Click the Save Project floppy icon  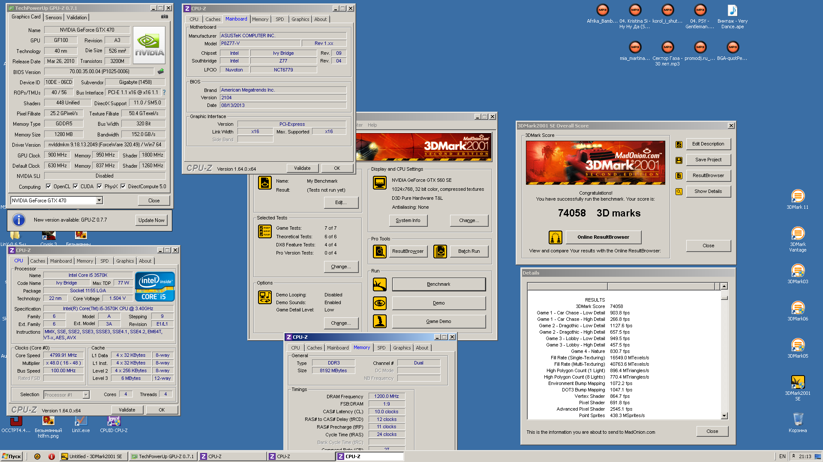[x=679, y=160]
